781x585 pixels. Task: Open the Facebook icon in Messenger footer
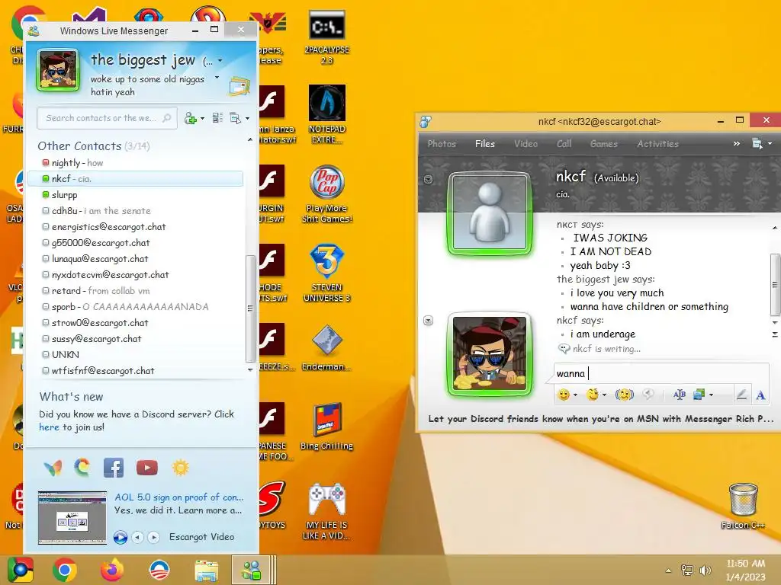[113, 468]
